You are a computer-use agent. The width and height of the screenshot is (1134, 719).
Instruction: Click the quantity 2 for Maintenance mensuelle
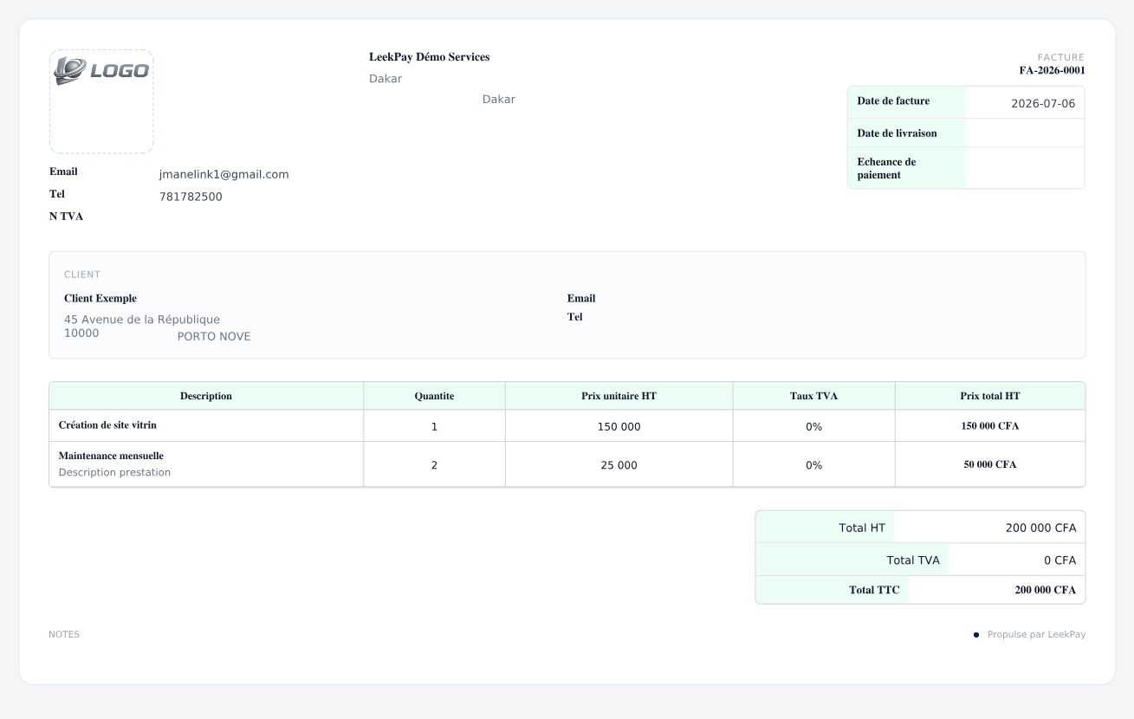pyautogui.click(x=434, y=465)
